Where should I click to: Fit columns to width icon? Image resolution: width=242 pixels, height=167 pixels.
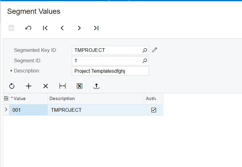(63, 86)
